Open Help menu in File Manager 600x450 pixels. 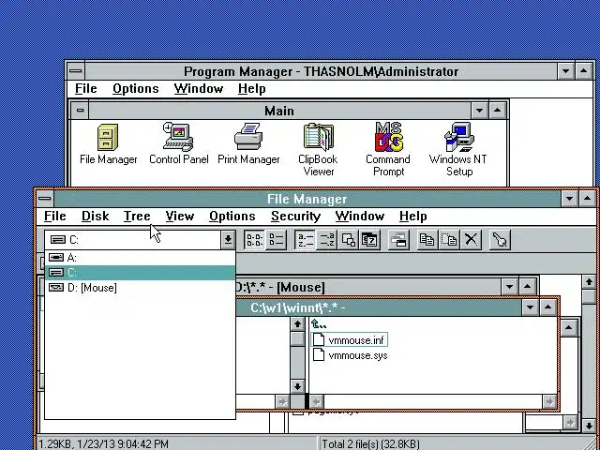coord(412,217)
